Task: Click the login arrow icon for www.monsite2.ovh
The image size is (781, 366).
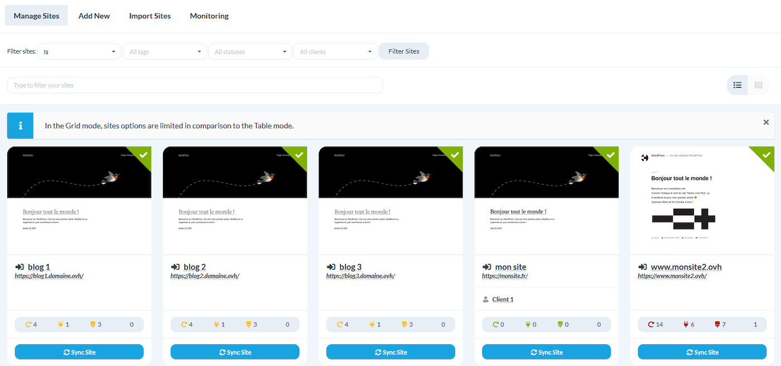Action: [x=642, y=267]
